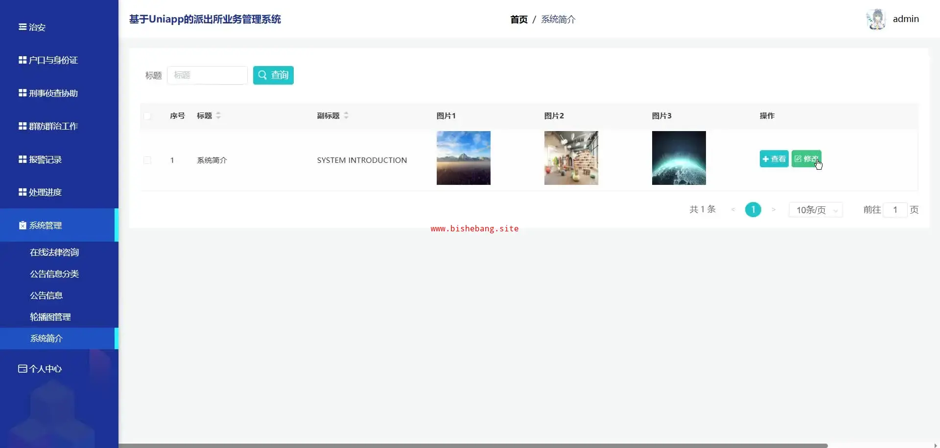Open the library interior thumbnail 图片2

tap(571, 158)
